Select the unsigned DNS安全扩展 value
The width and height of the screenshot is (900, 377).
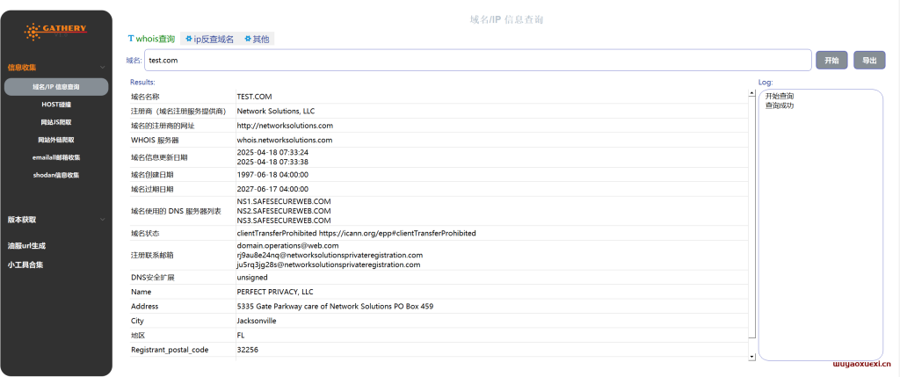point(252,277)
